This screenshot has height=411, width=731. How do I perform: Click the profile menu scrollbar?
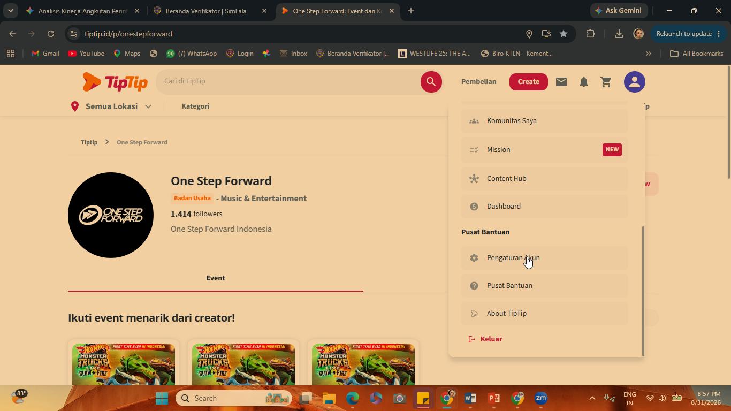click(x=643, y=291)
